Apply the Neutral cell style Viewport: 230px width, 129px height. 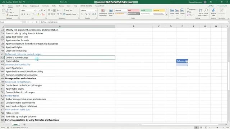[159, 10]
